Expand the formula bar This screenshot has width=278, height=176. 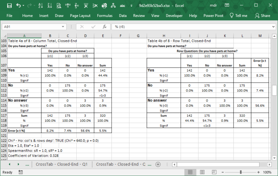click(274, 27)
